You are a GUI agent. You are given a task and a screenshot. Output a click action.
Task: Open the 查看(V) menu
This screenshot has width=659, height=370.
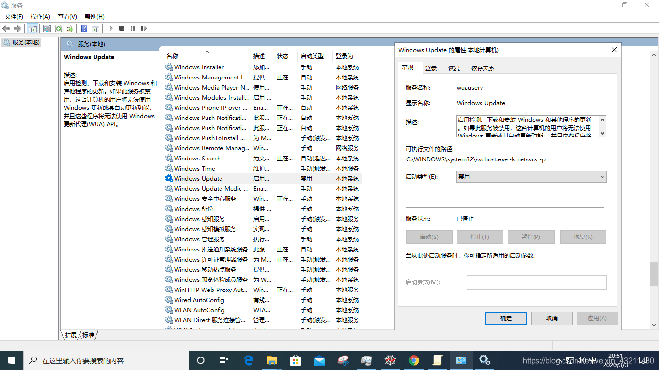click(x=67, y=16)
